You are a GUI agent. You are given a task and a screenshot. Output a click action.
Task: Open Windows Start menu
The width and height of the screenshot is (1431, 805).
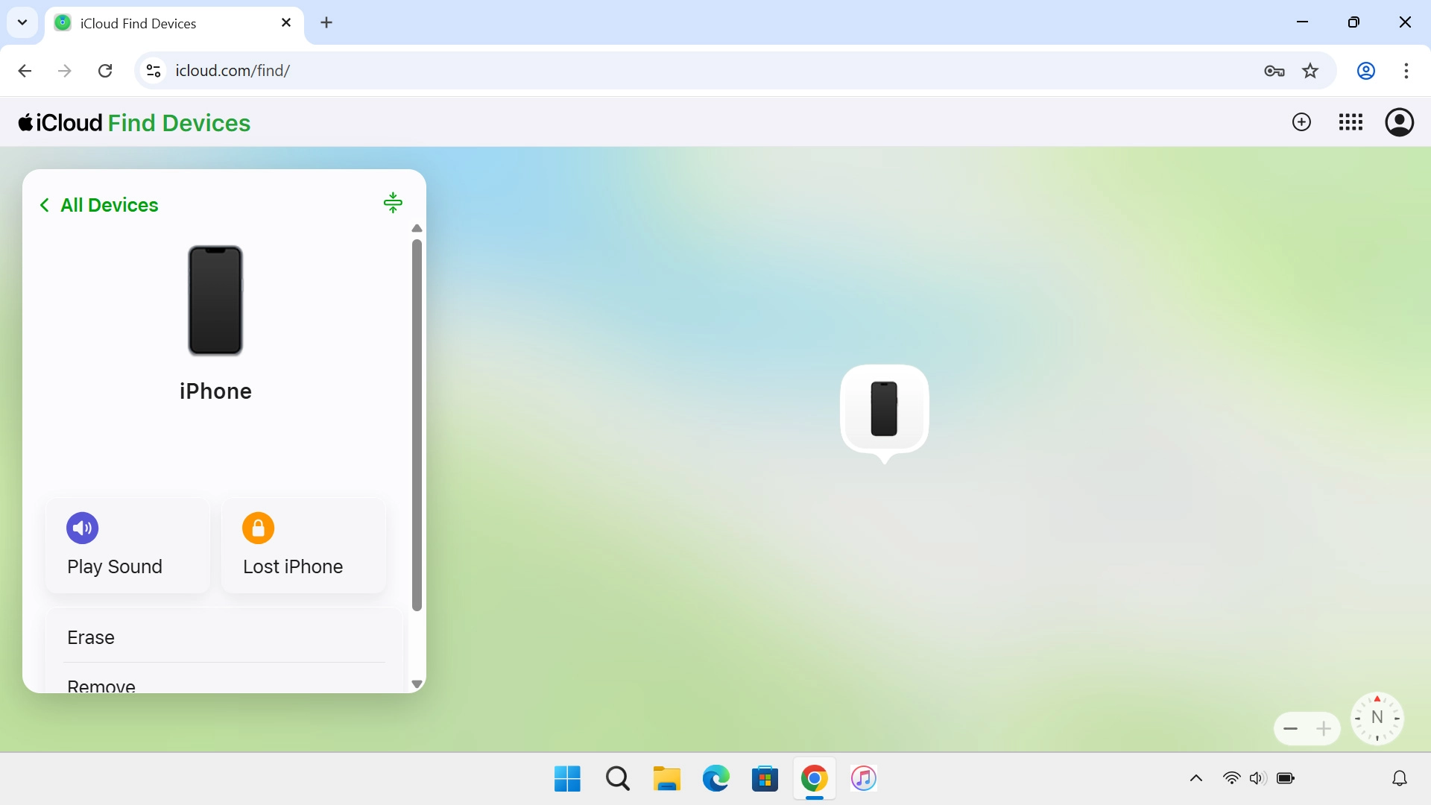(567, 778)
